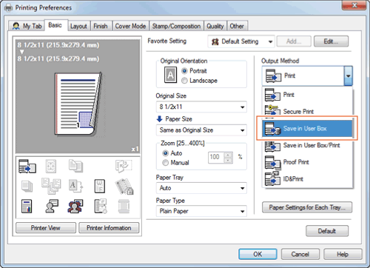370x268 pixels.
Task: Expand the Paper Tray dropdown
Action: 201,188
